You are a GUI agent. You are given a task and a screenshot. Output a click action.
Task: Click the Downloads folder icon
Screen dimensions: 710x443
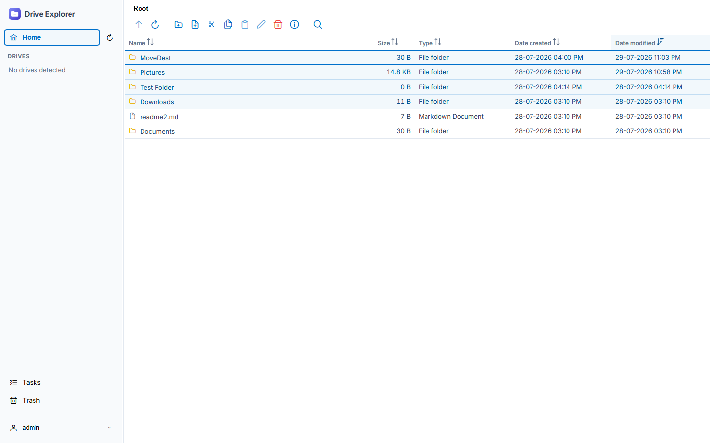(x=132, y=101)
